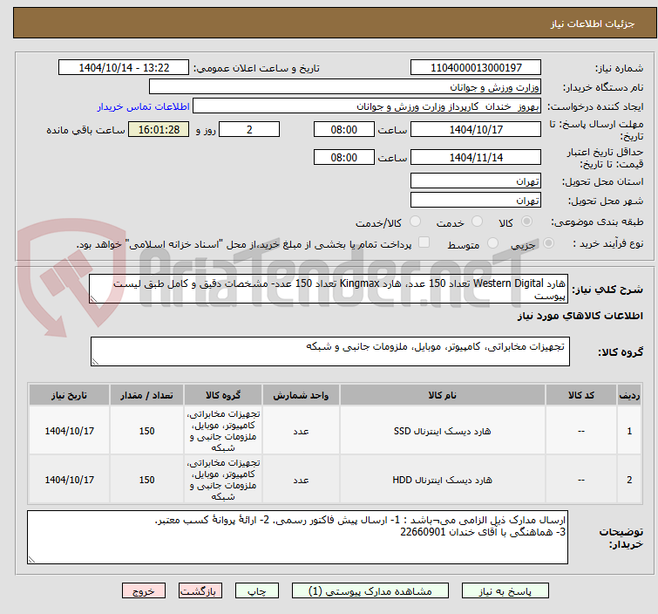Click unit عدد in the HDD row
Viewport: 658px width, 614px height.
(301, 480)
